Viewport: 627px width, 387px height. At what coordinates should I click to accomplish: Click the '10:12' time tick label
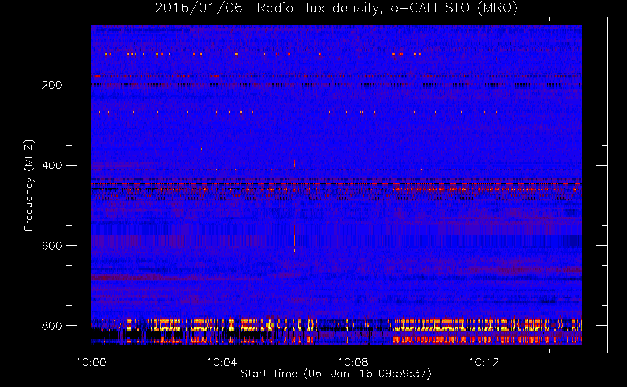pos(484,363)
